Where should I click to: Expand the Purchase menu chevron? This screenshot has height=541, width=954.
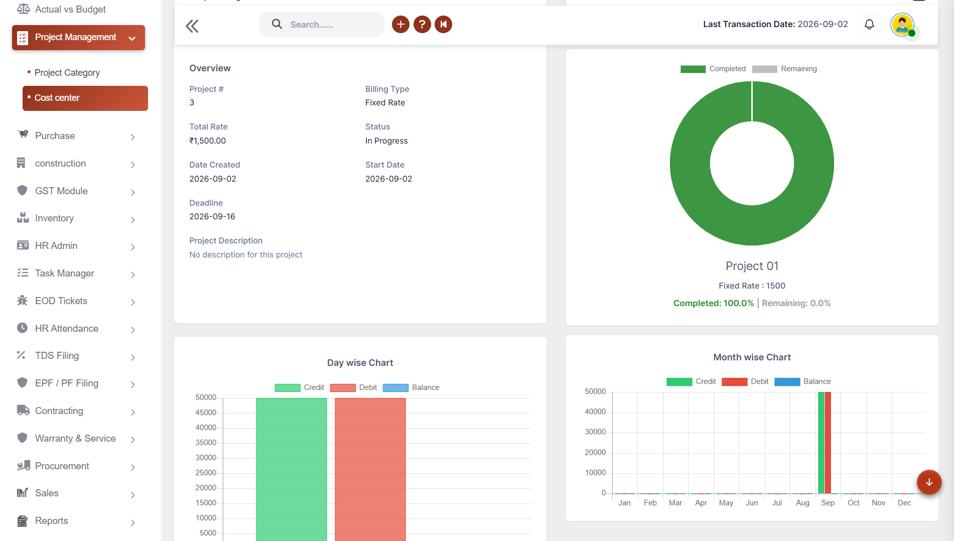(132, 137)
